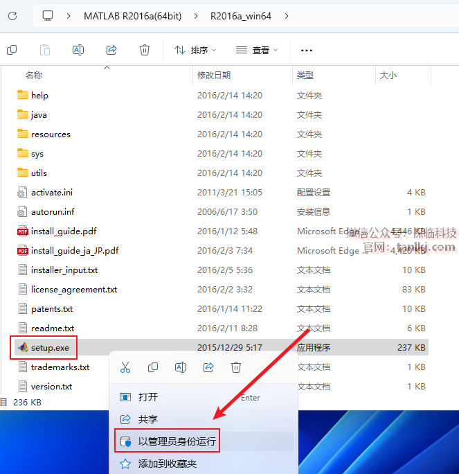459x474 pixels.
Task: Select the help folder
Action: [x=39, y=96]
